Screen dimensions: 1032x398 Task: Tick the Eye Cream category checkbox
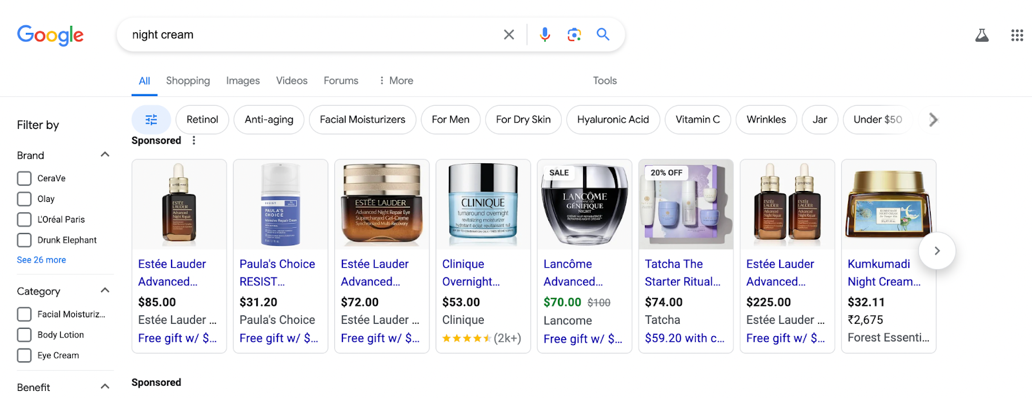click(x=25, y=355)
